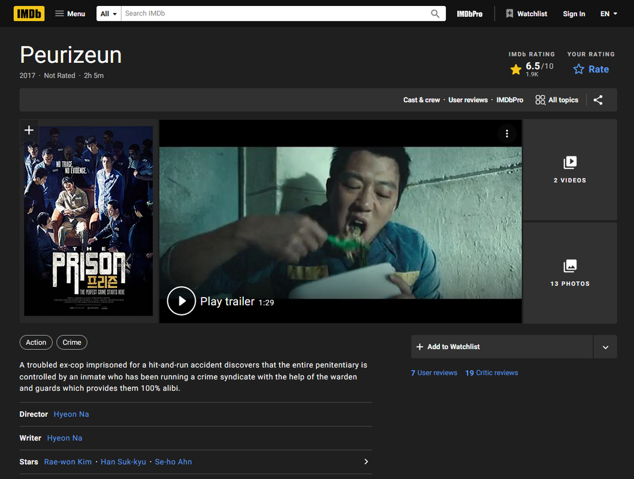Open Se-ho Ahn's page
Screen dimensions: 634x479
pyautogui.click(x=173, y=462)
